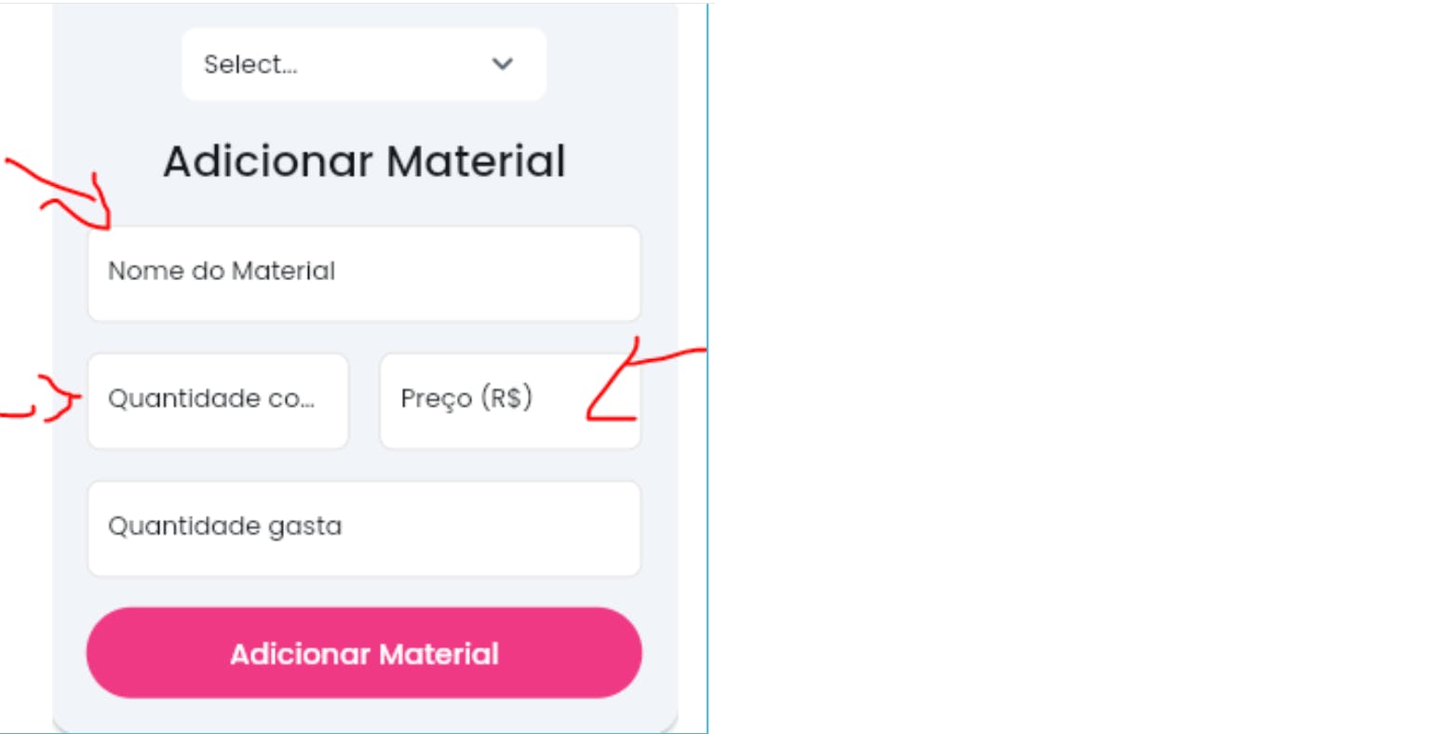The image size is (1430, 734).
Task: Click the price input next to Quantidade
Action: point(509,401)
